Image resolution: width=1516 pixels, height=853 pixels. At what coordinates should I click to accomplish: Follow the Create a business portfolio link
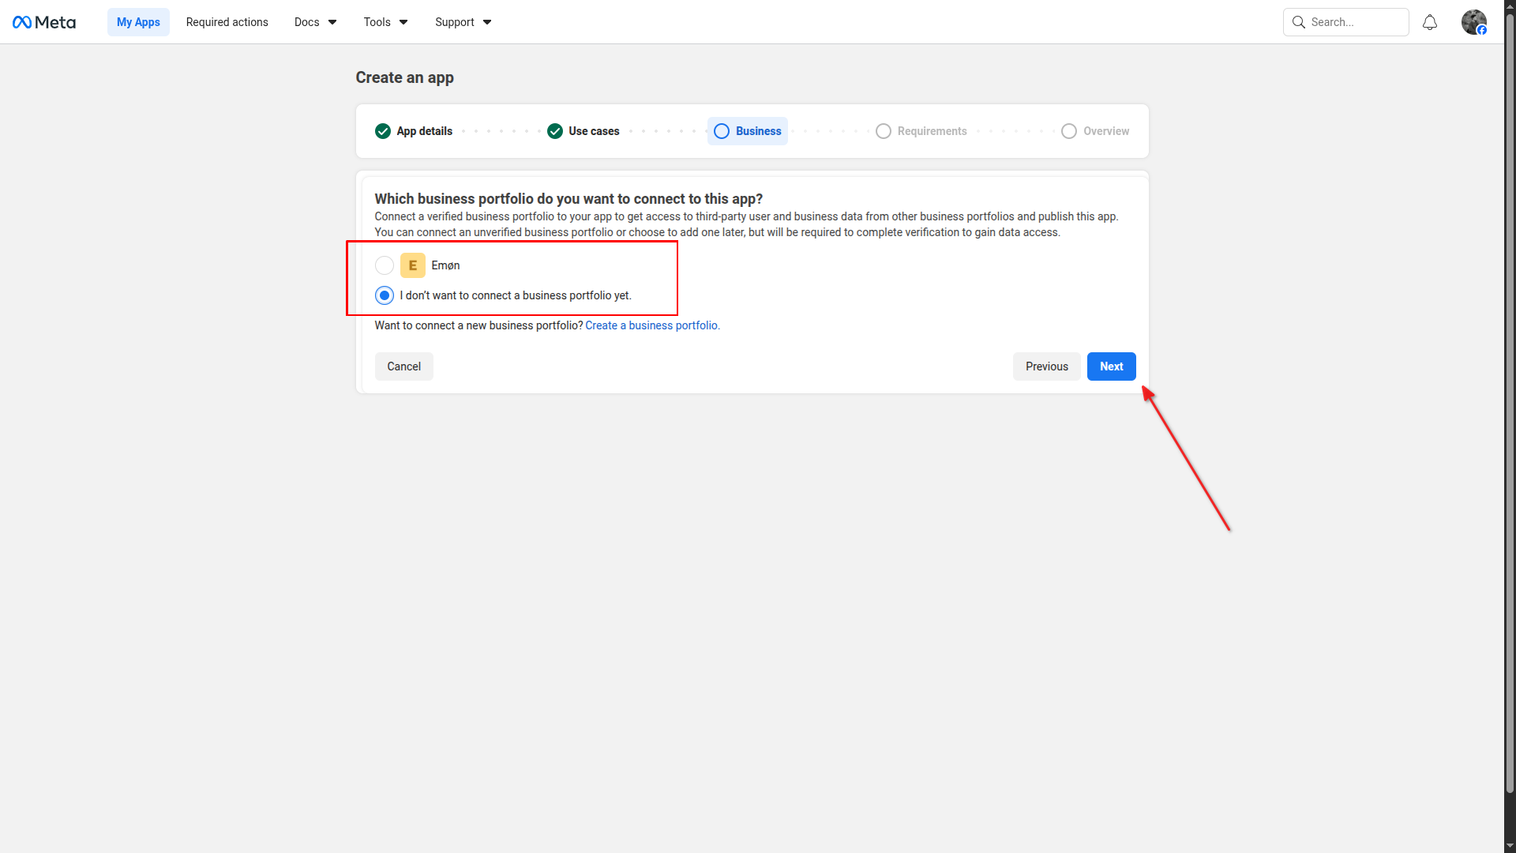pos(652,325)
